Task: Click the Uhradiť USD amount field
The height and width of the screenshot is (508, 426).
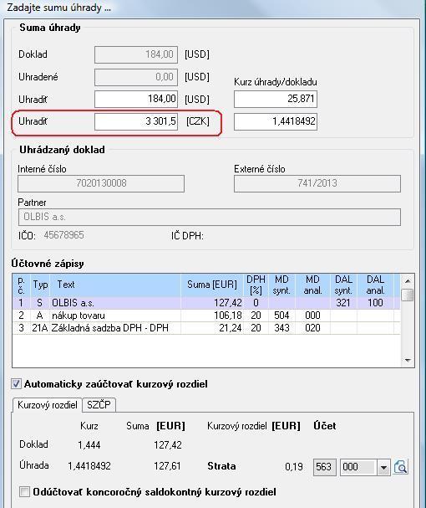Action: pyautogui.click(x=136, y=99)
